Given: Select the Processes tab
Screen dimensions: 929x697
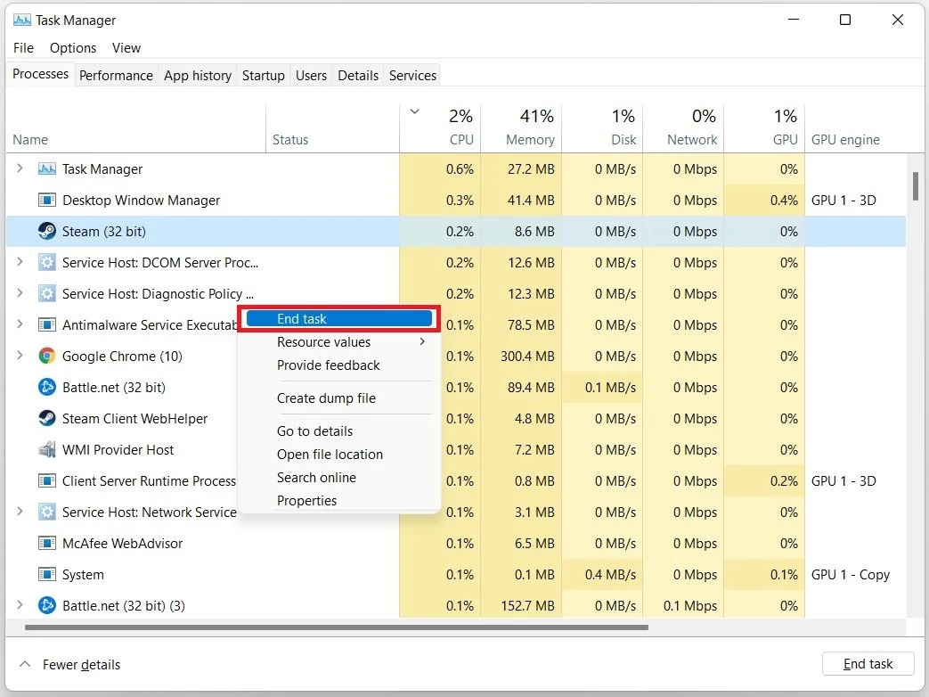Looking at the screenshot, I should (40, 74).
